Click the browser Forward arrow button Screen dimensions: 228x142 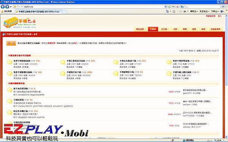tap(7, 6)
